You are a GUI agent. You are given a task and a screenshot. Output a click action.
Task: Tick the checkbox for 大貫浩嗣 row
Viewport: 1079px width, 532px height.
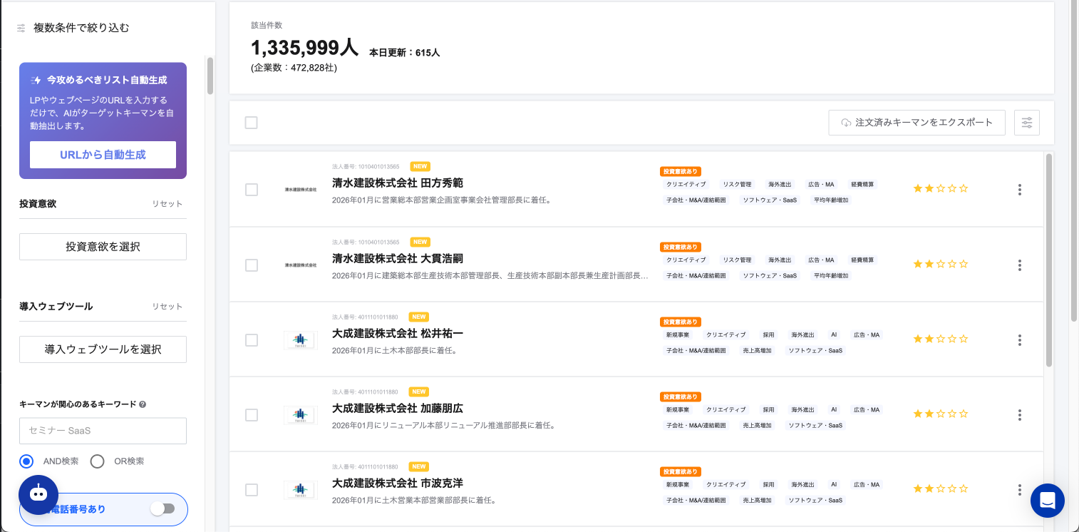tap(251, 265)
